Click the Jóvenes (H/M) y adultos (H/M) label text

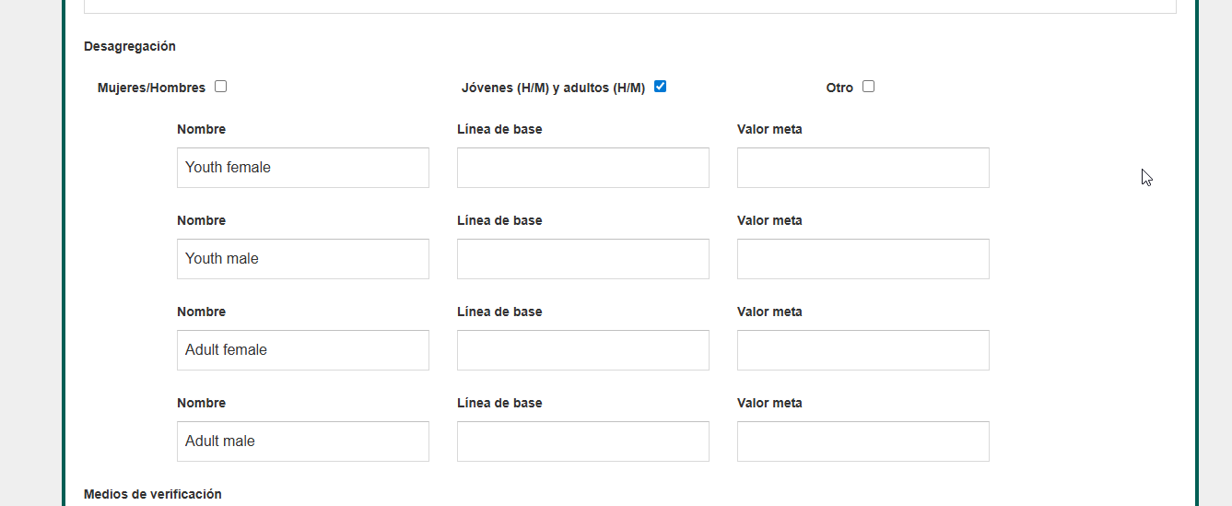(553, 88)
